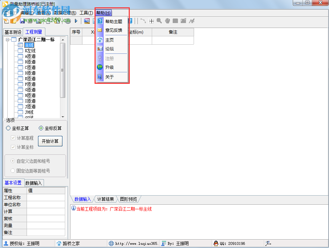
Task: Click the Save floppy disk icon
Action: 22,21
